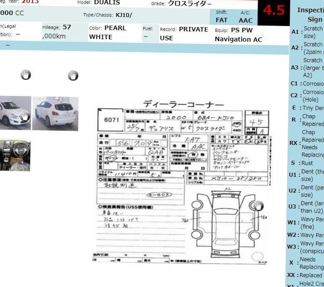This screenshot has width=324, height=287.
Task: Select the Type/Chassis value KJ10/
Action: tap(124, 15)
